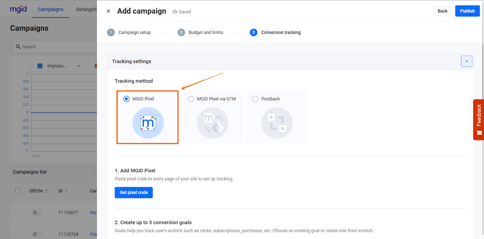Open the Feedback panel on right edge
484x239 pixels.
478,119
